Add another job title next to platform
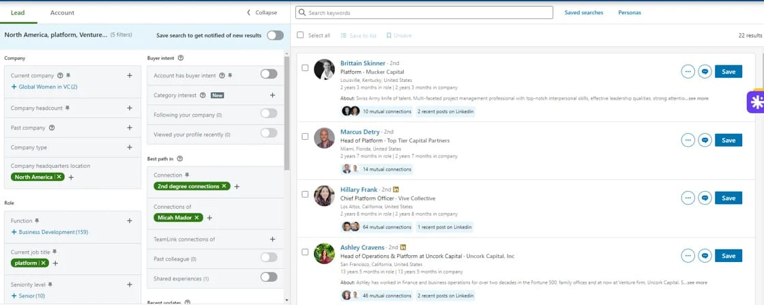This screenshot has width=764, height=305. (x=55, y=263)
